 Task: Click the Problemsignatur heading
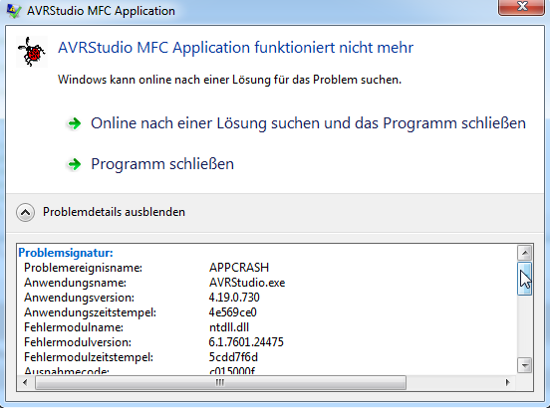(66, 253)
